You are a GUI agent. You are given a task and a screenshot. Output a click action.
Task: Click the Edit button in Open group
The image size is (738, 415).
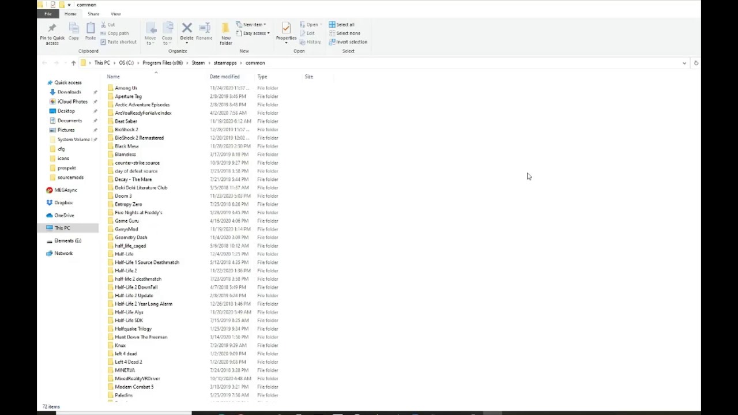[307, 33]
